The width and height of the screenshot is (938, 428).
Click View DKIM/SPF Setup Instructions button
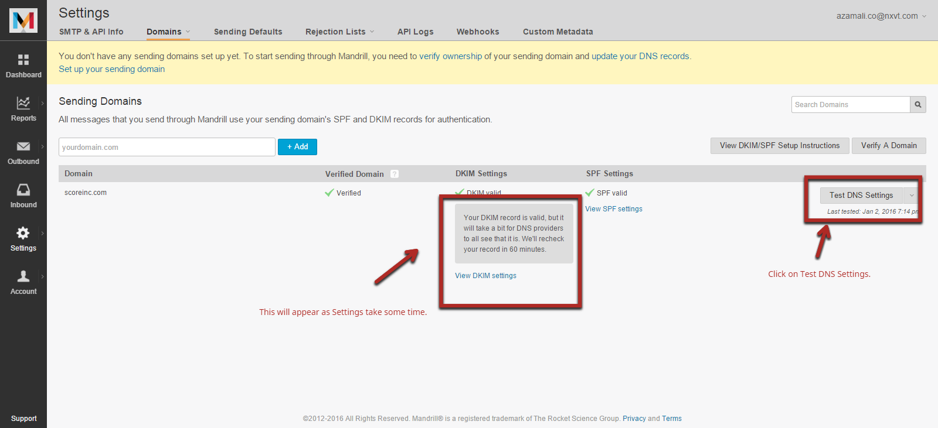coord(780,146)
